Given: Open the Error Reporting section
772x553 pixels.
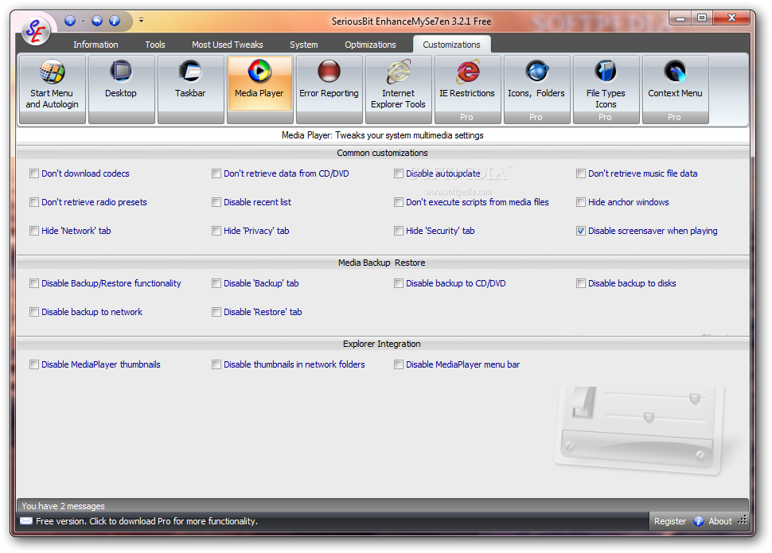Looking at the screenshot, I should (329, 89).
